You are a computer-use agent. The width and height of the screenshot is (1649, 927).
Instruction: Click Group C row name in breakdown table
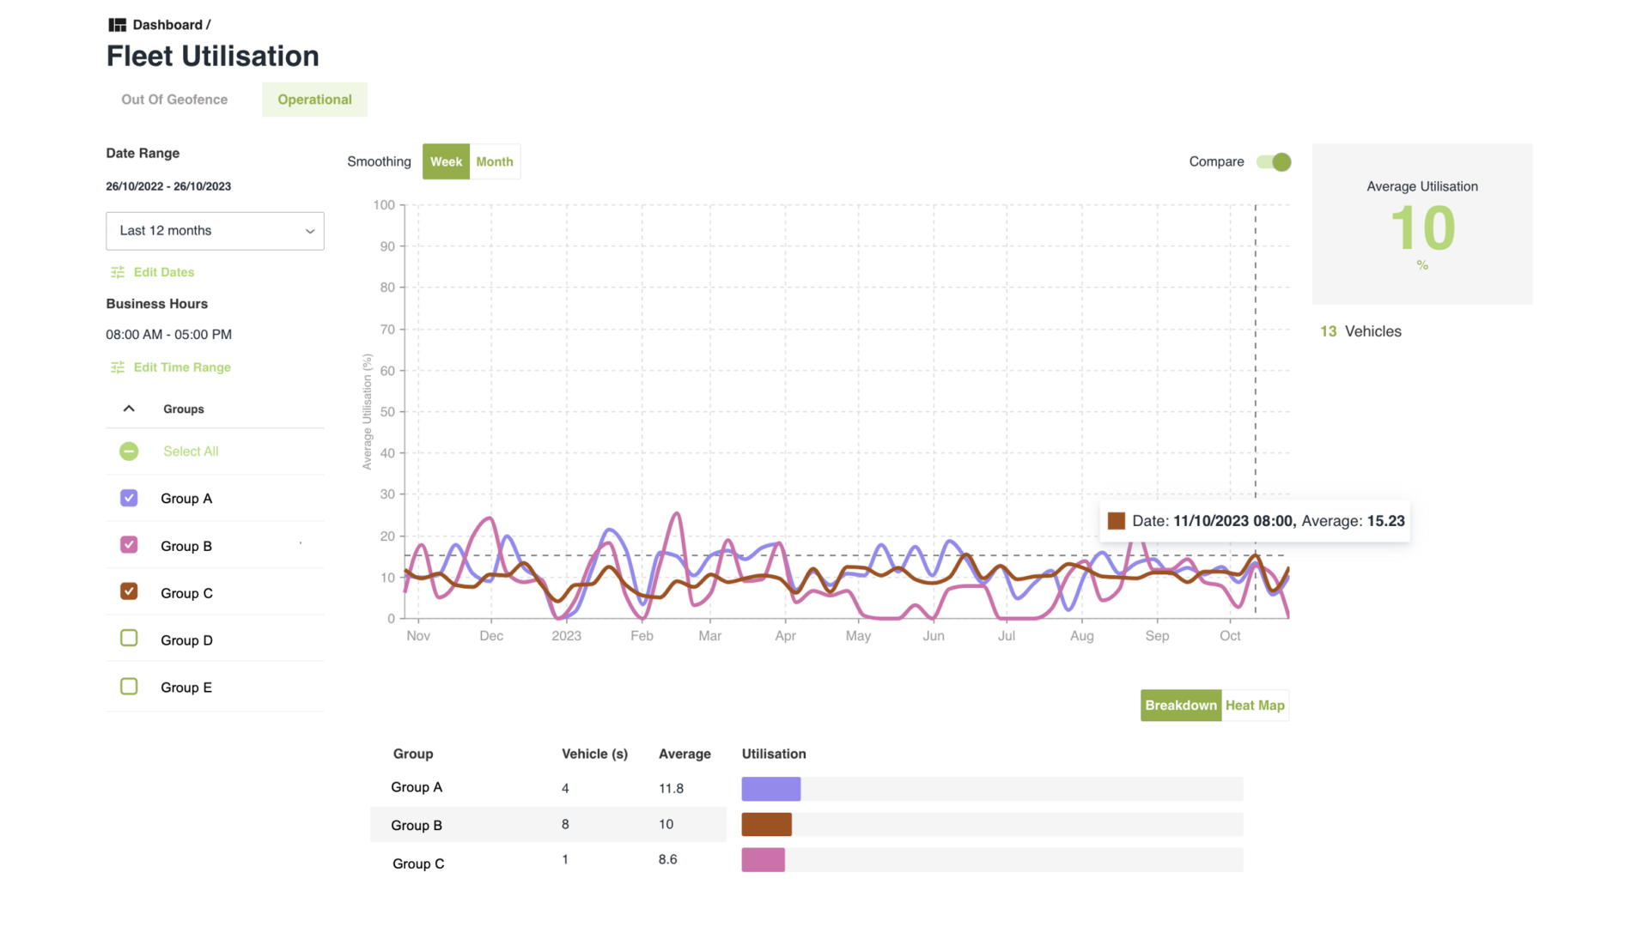pyautogui.click(x=418, y=863)
